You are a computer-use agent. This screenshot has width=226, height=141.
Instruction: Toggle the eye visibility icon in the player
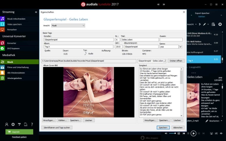(x=221, y=133)
